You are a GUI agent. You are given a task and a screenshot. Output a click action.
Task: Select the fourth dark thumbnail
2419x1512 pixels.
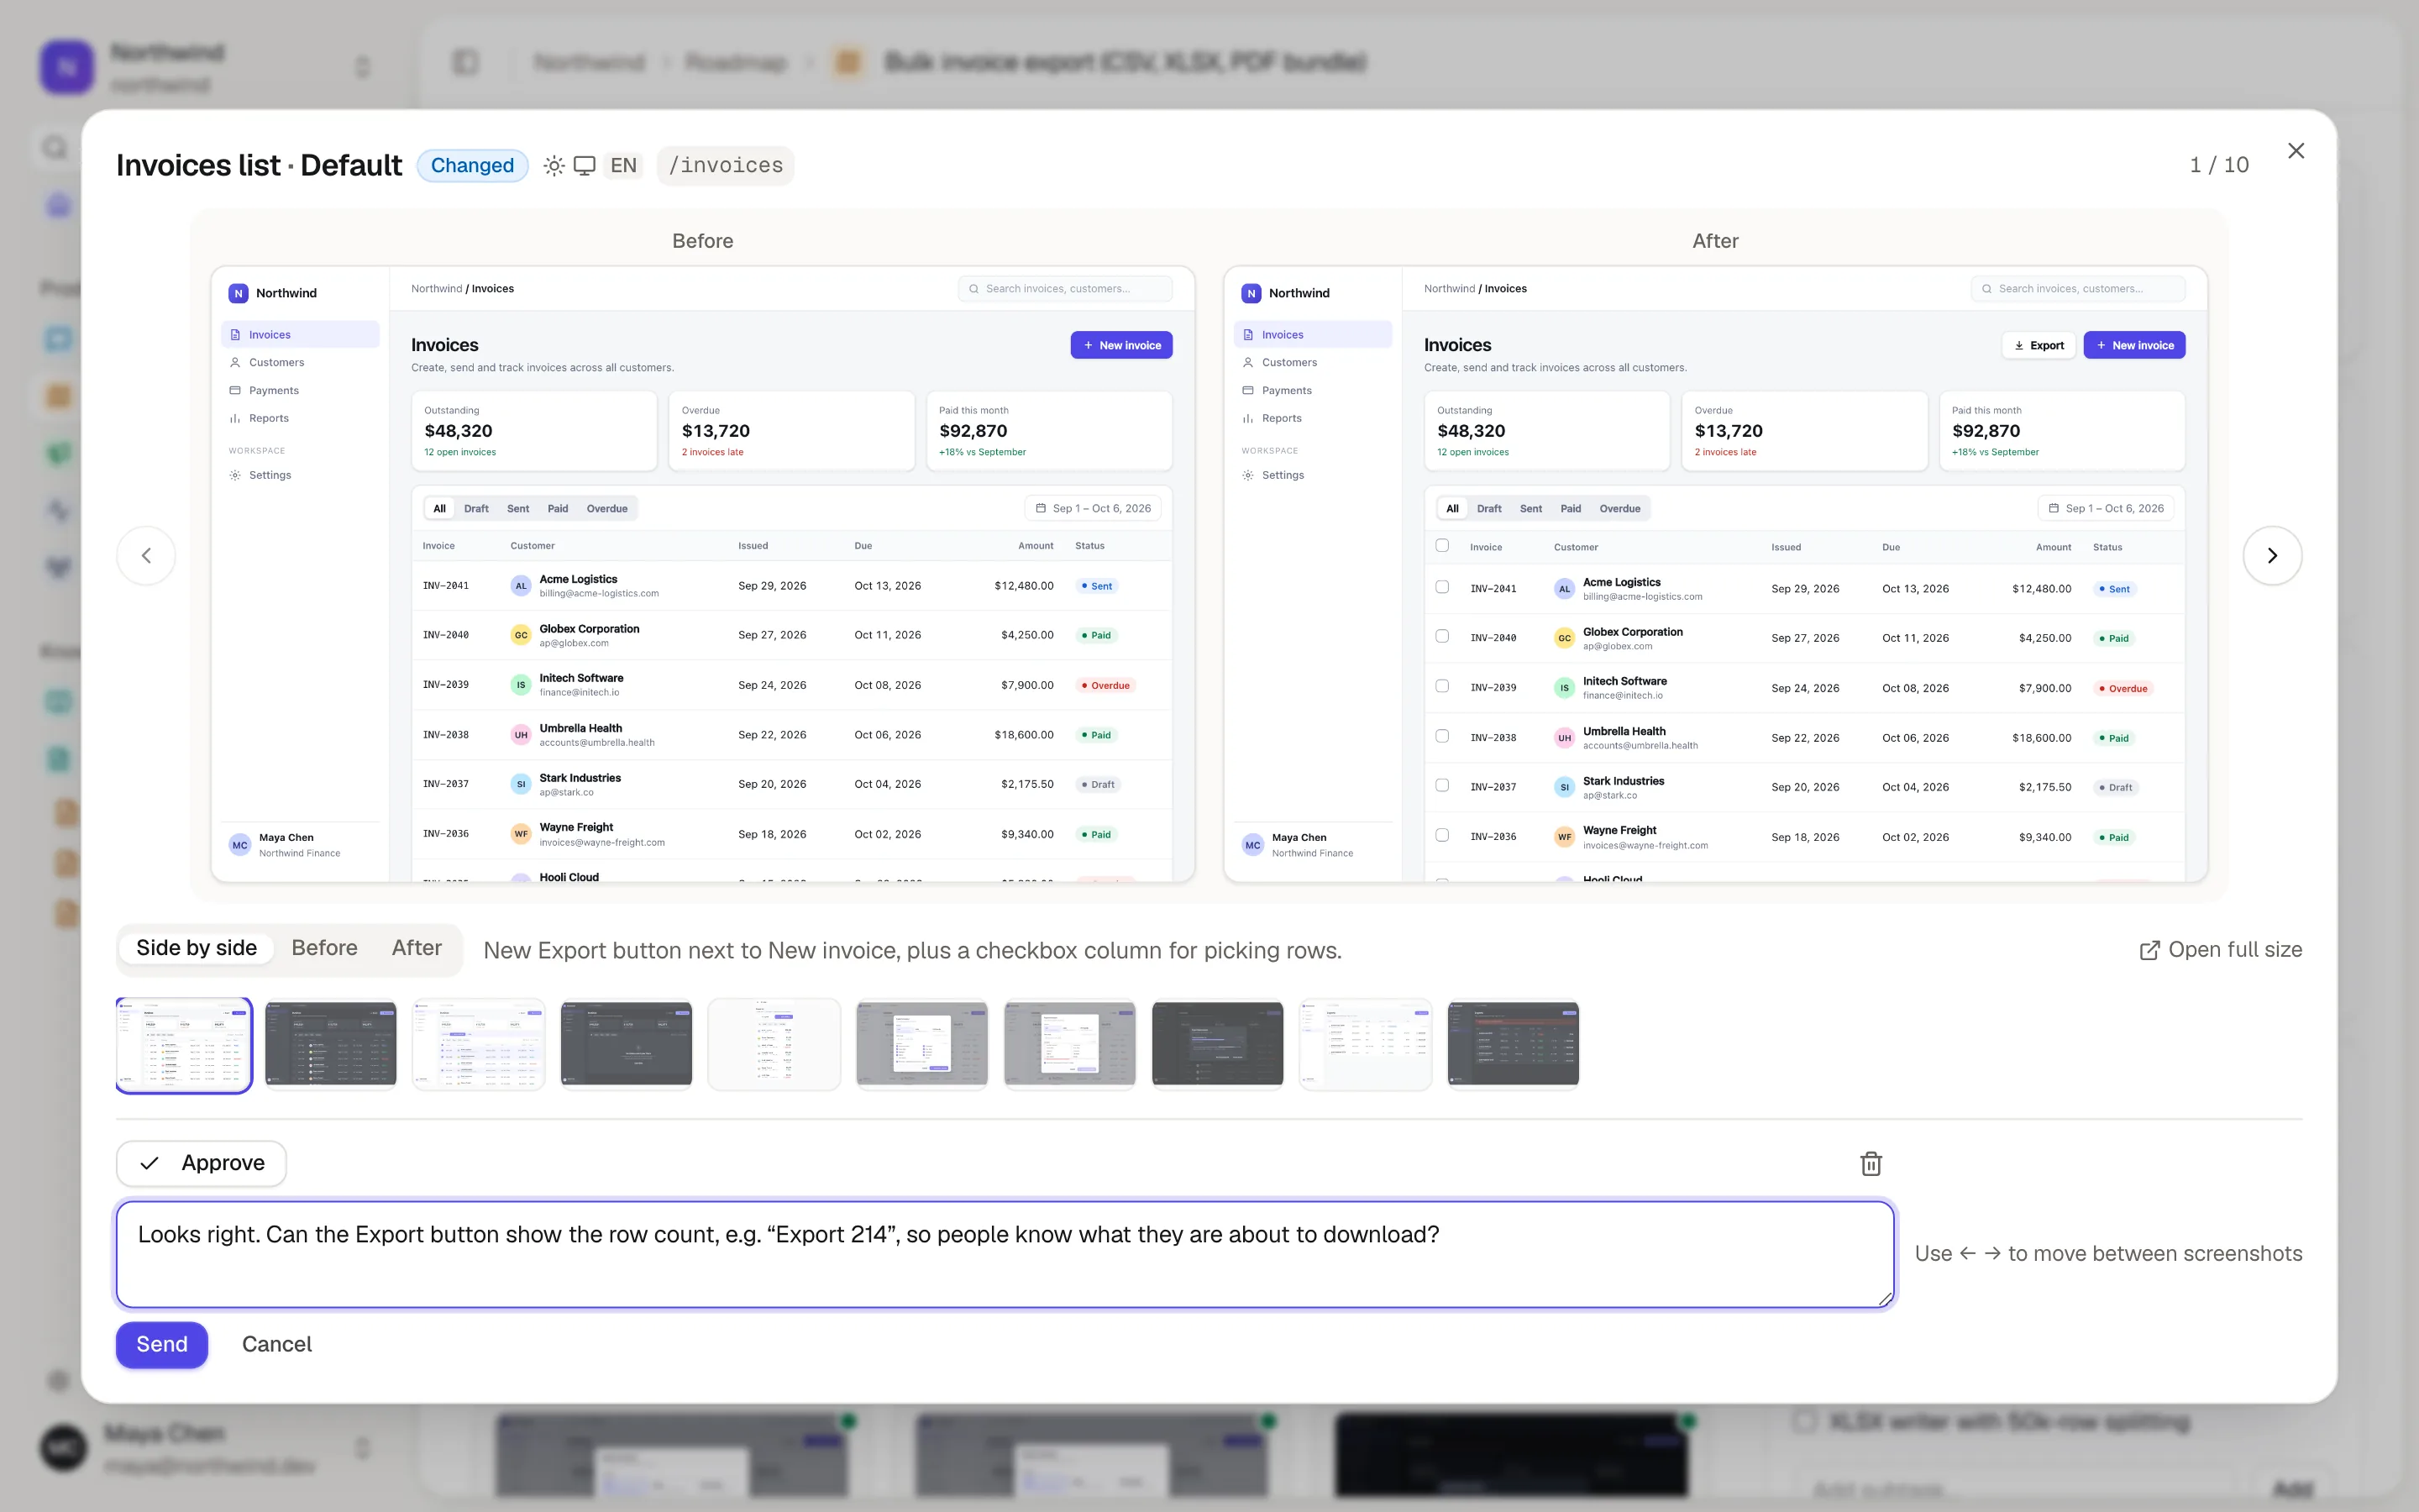tap(627, 1044)
